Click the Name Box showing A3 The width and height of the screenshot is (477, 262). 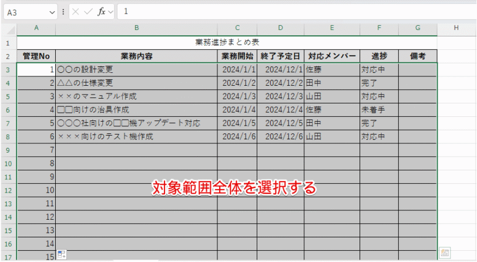point(31,12)
